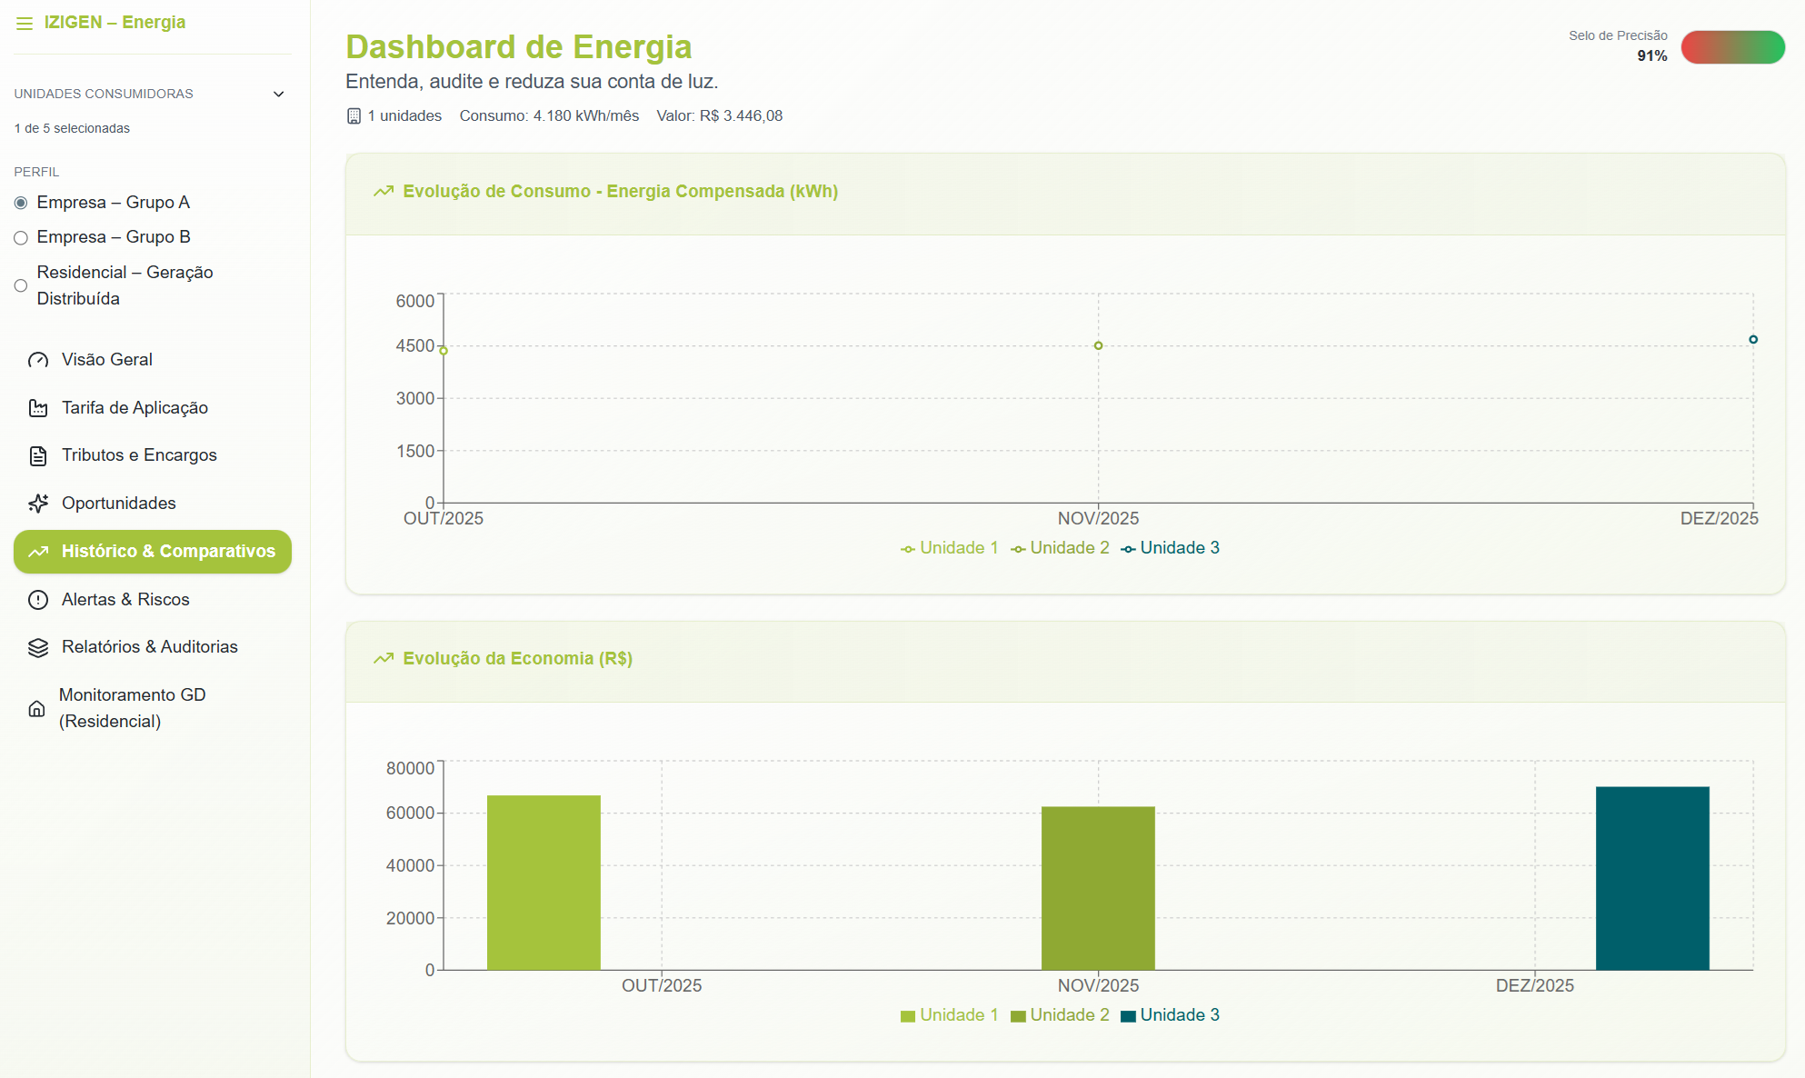This screenshot has width=1805, height=1078.
Task: Expand the Unidades Consumidoras chevron
Action: [x=279, y=94]
